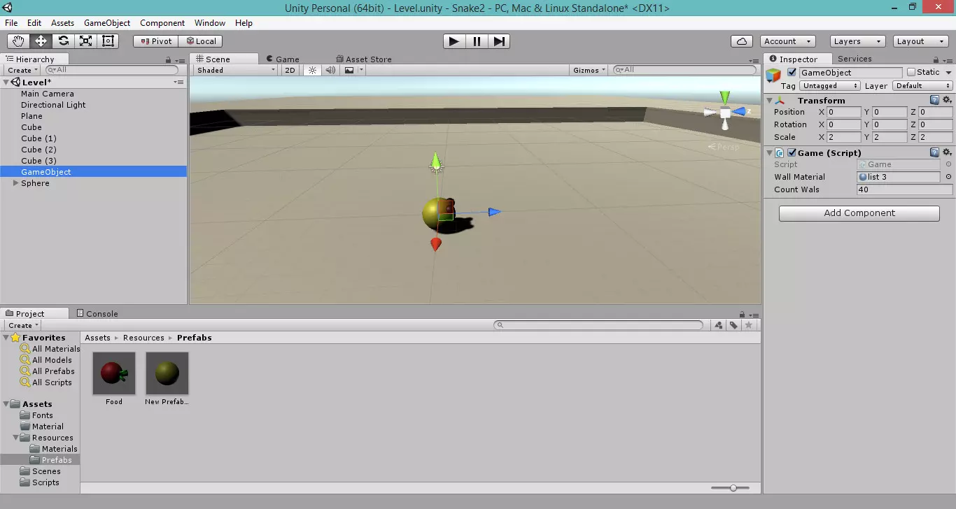Select the Rotate tool icon
Screen dimensions: 956x509
pos(63,41)
